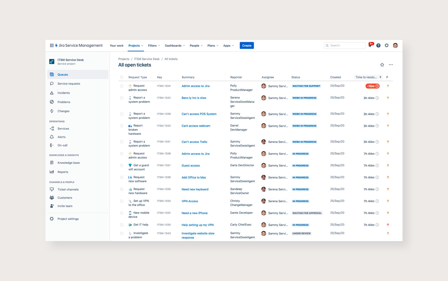
Task: Expand the Dashboards dropdown
Action: click(x=175, y=46)
